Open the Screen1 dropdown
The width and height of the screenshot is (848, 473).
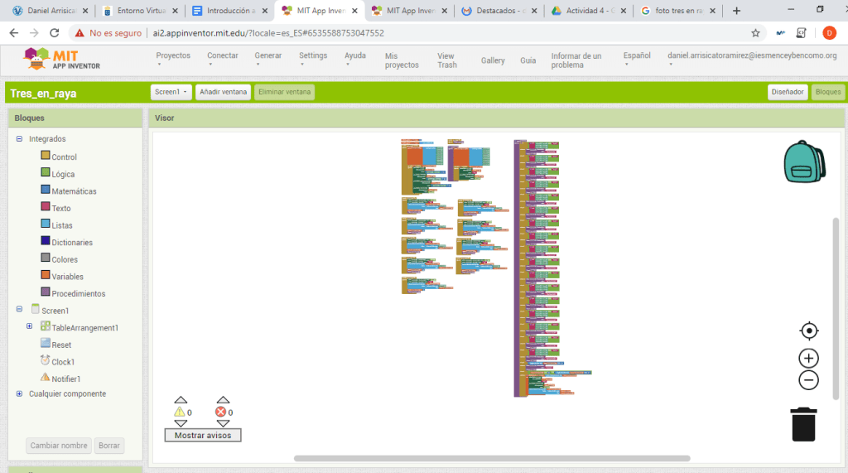point(171,92)
